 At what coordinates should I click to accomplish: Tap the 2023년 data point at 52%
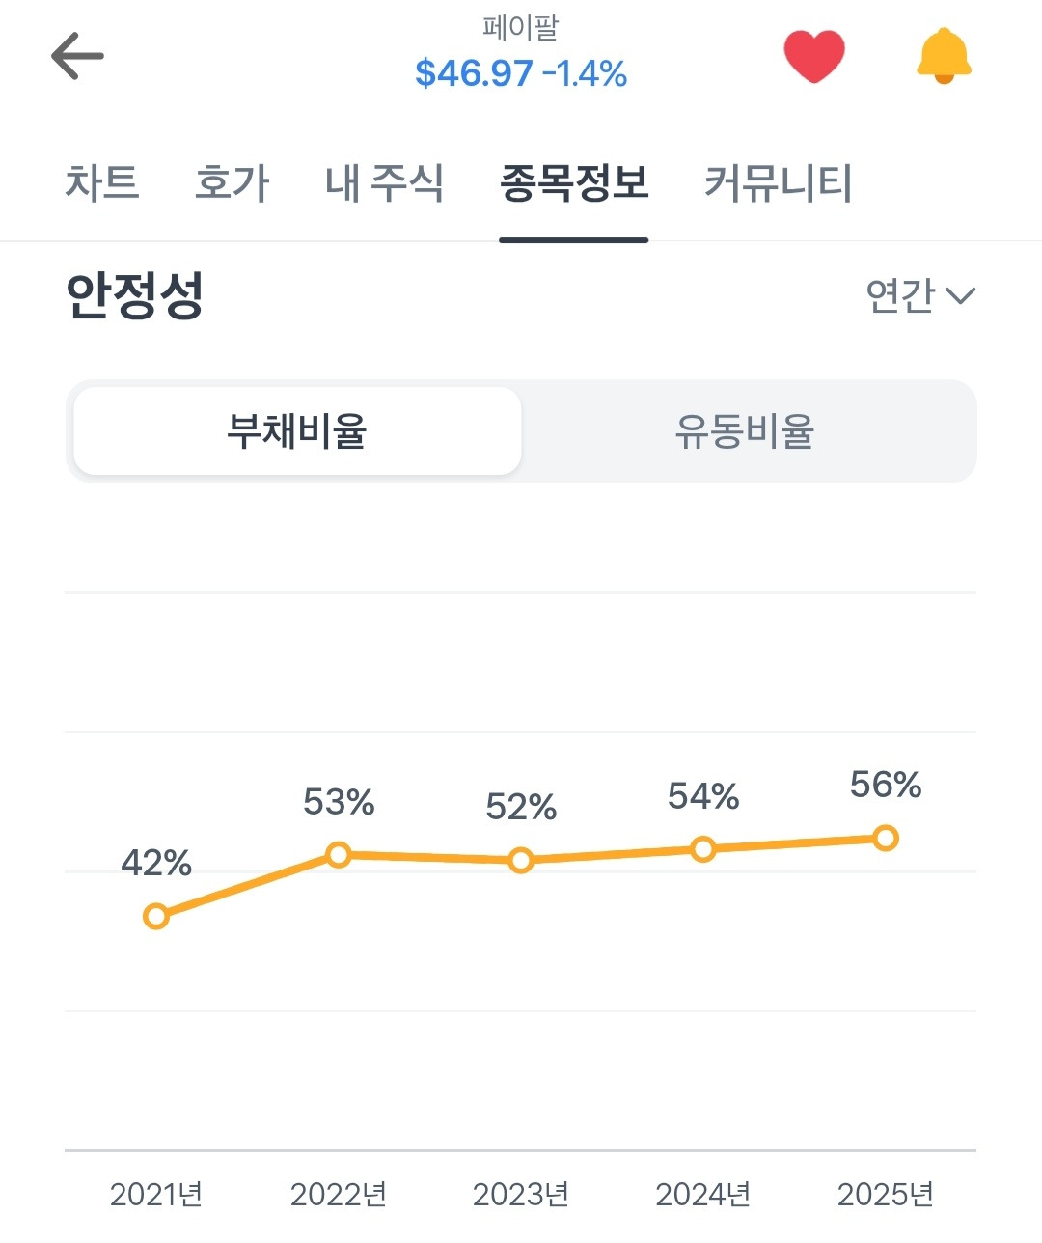click(x=521, y=860)
